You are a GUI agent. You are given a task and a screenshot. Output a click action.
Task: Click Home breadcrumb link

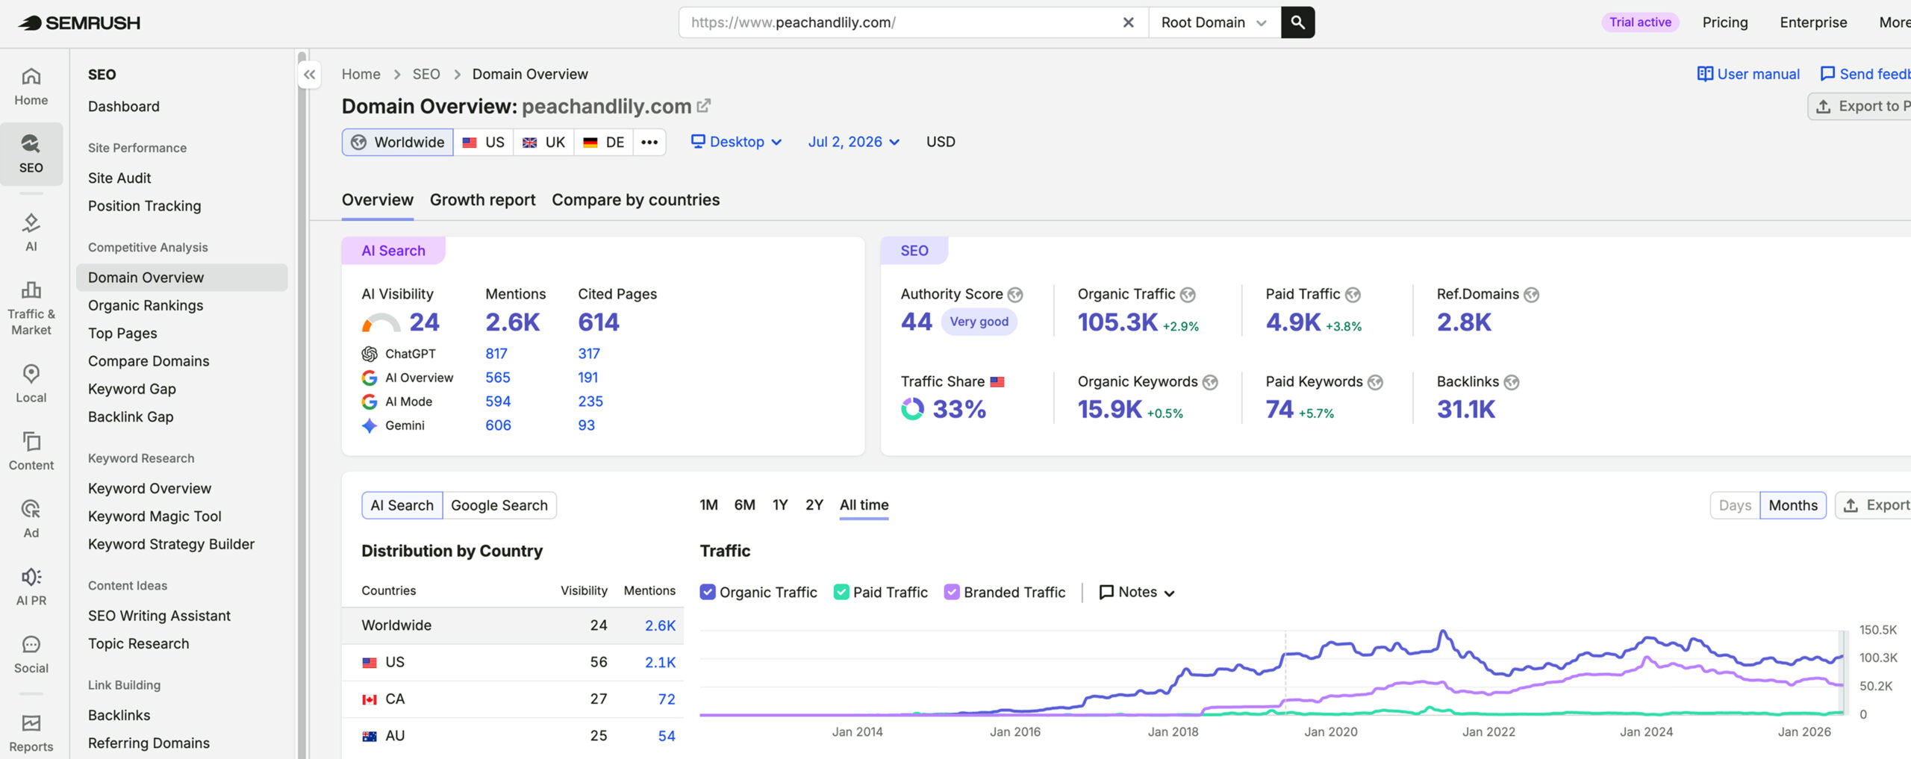(361, 74)
